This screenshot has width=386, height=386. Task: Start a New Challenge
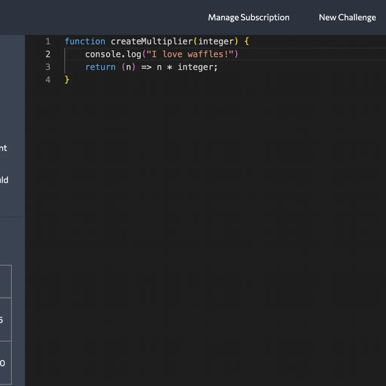347,17
